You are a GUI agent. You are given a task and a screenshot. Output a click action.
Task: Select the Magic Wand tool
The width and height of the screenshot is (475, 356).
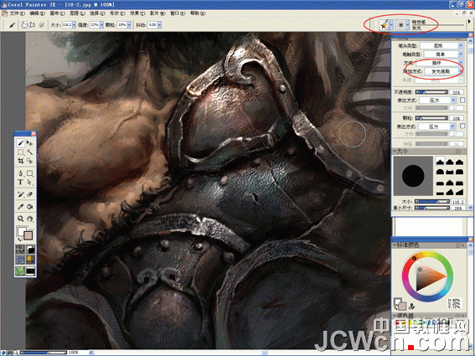pyautogui.click(x=29, y=152)
